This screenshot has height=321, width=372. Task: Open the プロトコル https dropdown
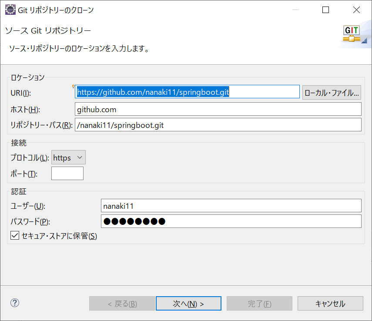68,157
